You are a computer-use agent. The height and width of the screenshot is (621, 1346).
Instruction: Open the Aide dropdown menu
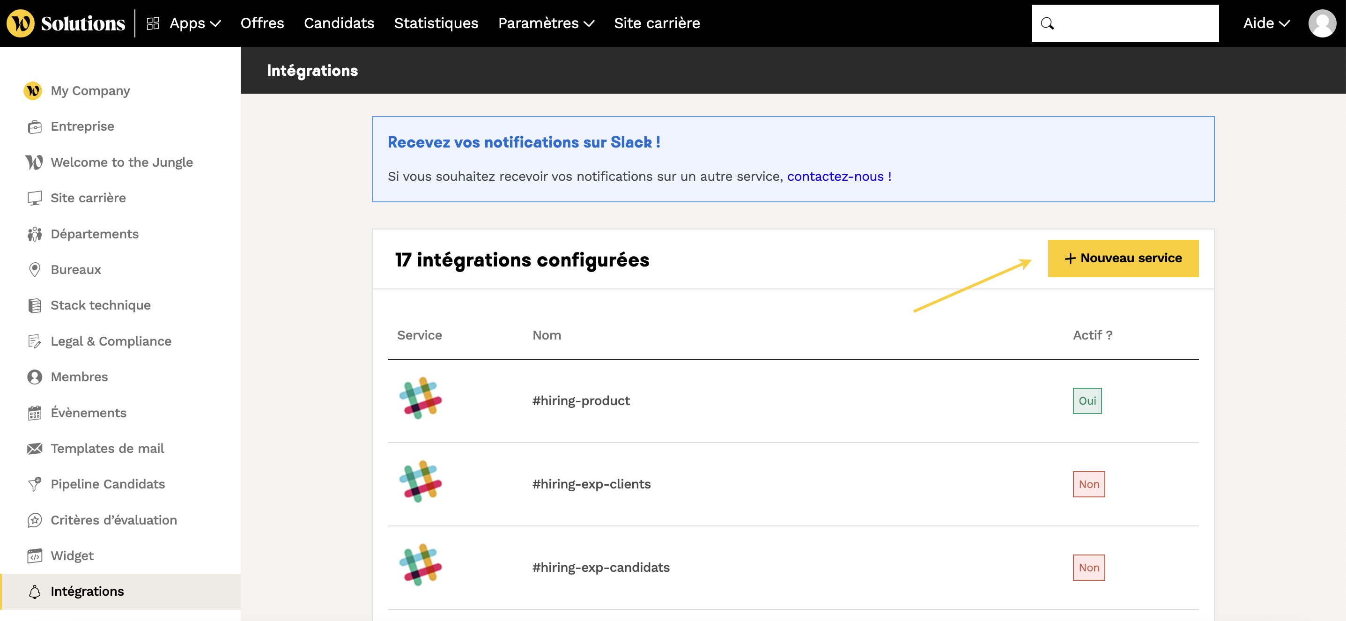tap(1266, 23)
